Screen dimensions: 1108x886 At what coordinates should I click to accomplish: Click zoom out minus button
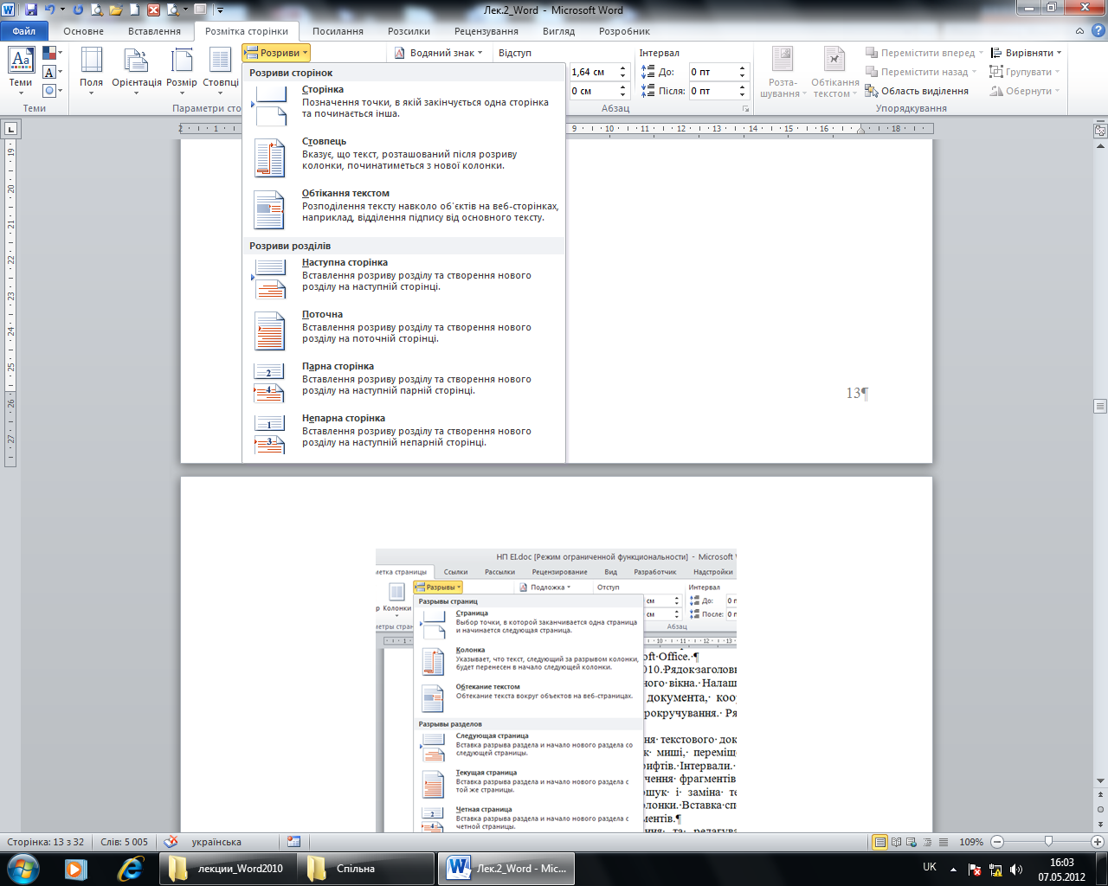[x=997, y=842]
